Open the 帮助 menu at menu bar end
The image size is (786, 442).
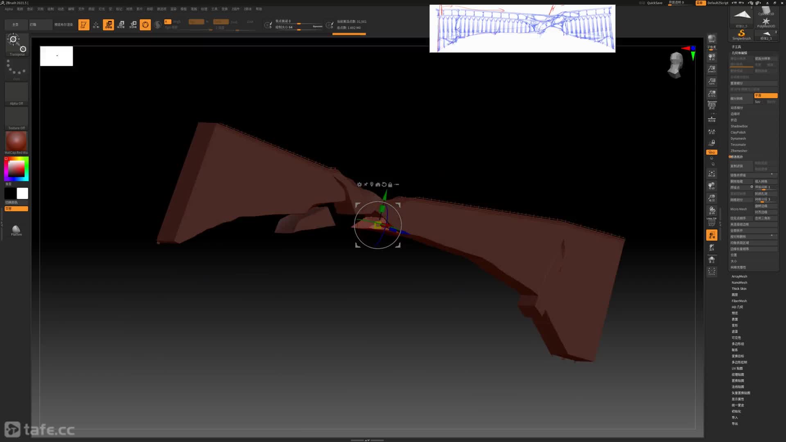click(259, 9)
